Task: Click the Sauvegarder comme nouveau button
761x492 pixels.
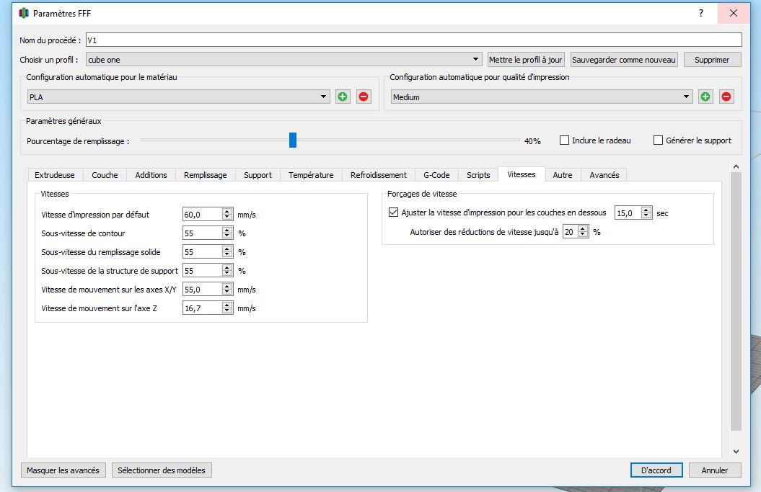Action: click(624, 60)
